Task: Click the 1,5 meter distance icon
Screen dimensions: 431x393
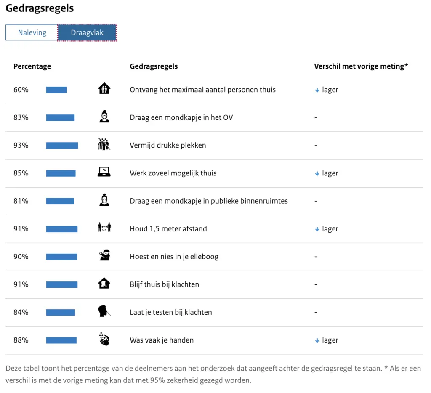Action: click(x=104, y=228)
